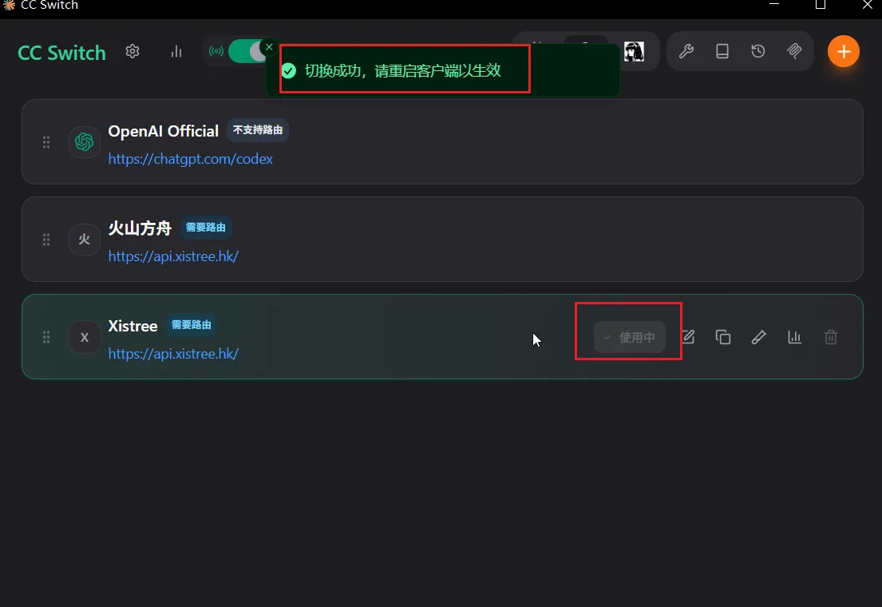Click the paperclip icon in the header
This screenshot has height=607, width=882.
click(x=794, y=51)
